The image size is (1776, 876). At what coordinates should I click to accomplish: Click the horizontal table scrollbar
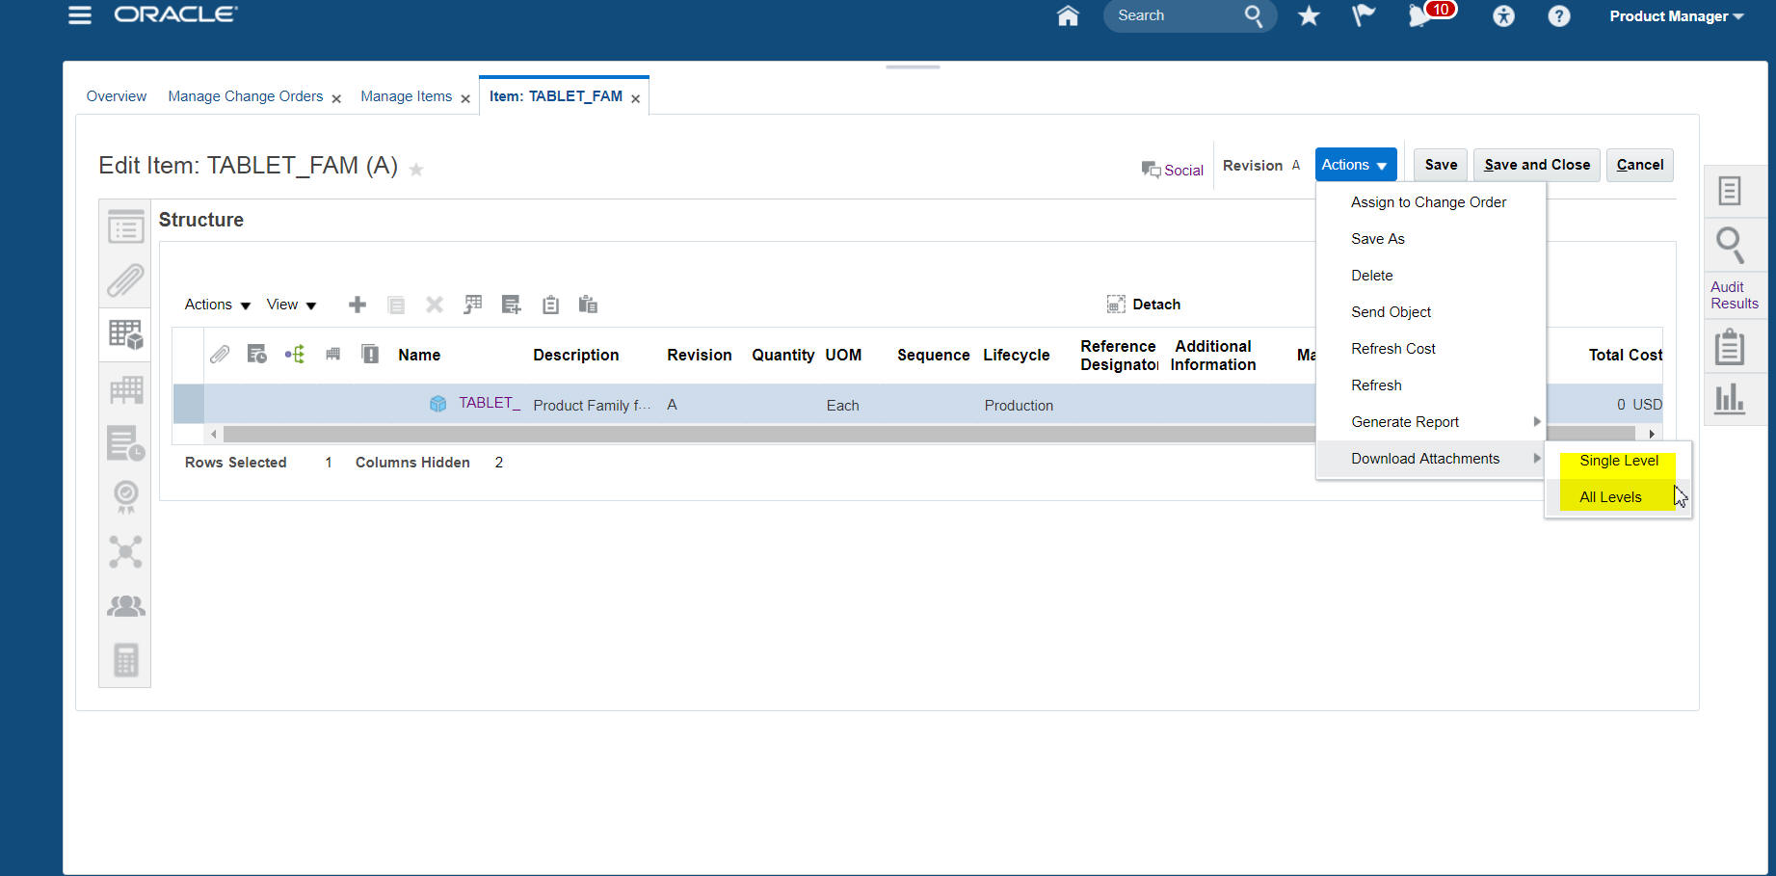tap(928, 434)
